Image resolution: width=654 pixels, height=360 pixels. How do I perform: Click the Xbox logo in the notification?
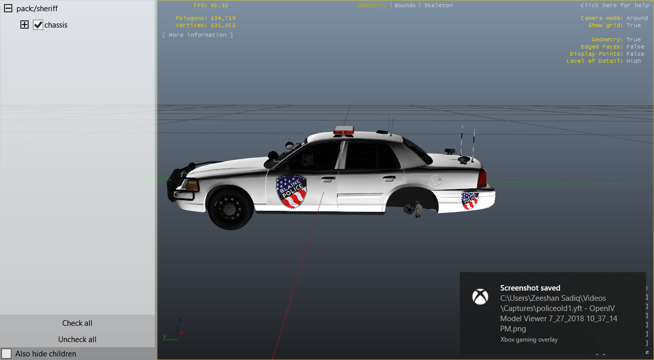tap(480, 297)
